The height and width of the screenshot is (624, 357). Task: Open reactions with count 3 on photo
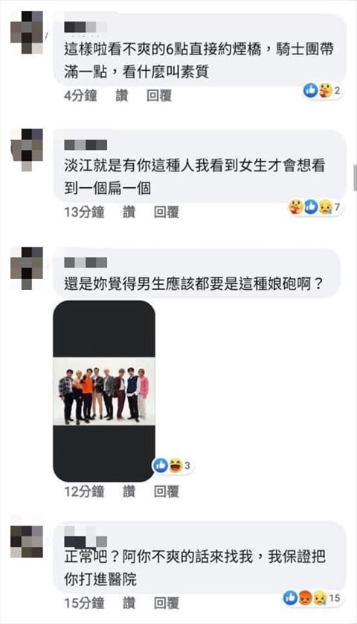173,465
